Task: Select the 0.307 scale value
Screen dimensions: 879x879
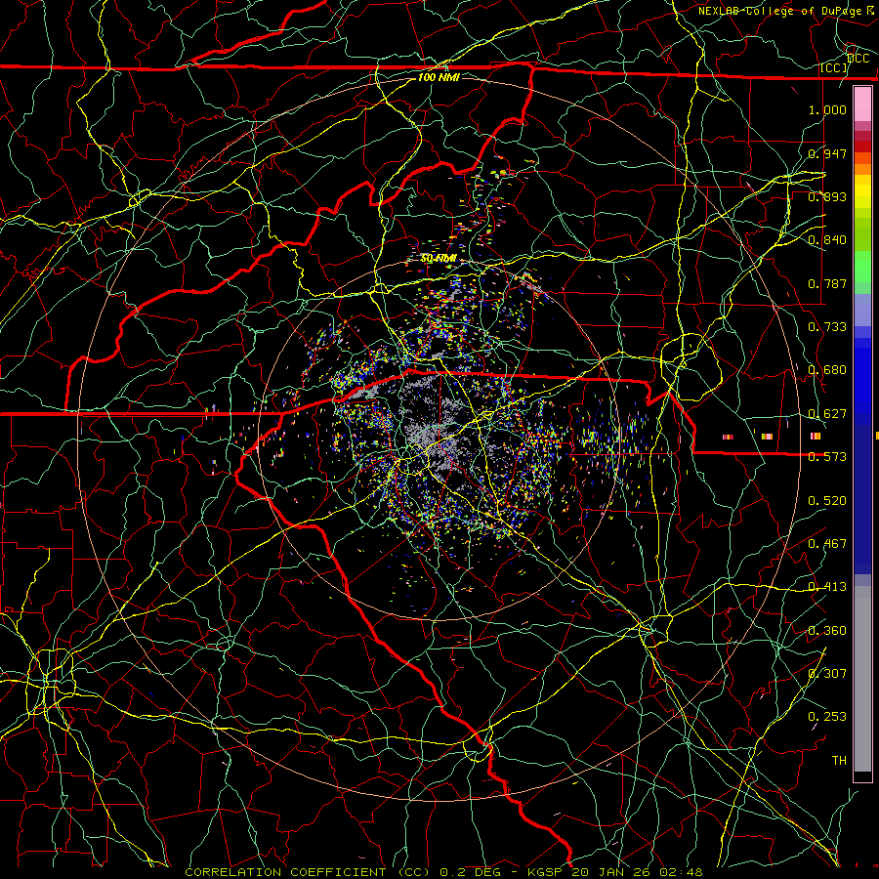Action: pos(827,674)
